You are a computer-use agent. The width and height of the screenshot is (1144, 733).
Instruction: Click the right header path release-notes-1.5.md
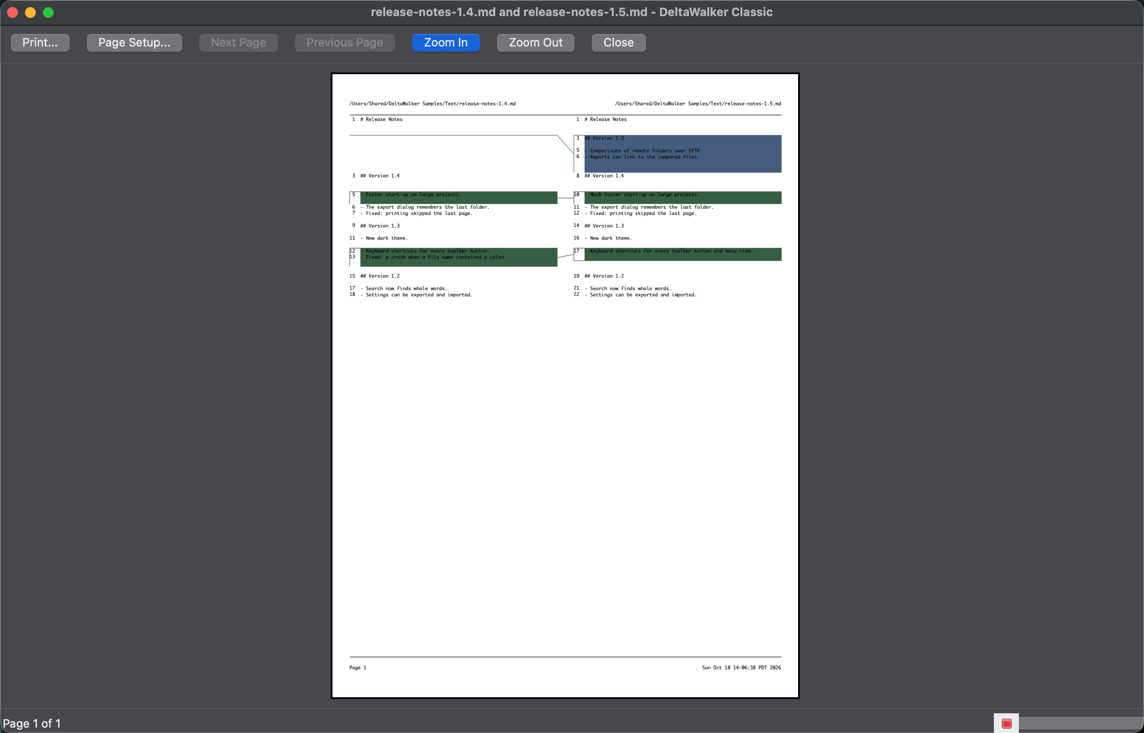698,104
